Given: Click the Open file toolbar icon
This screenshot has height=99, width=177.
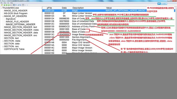Looking at the screenshot, I should [2, 5].
